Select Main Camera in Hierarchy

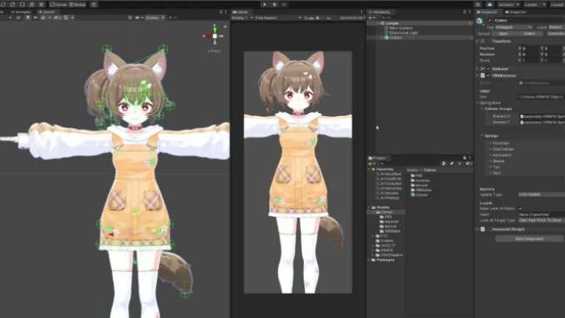point(401,27)
